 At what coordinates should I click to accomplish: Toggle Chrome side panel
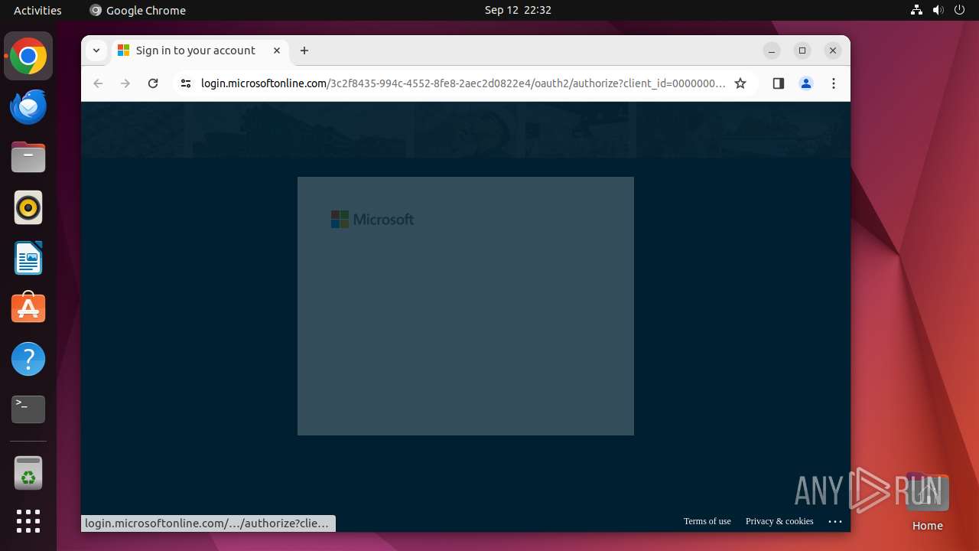(x=779, y=83)
